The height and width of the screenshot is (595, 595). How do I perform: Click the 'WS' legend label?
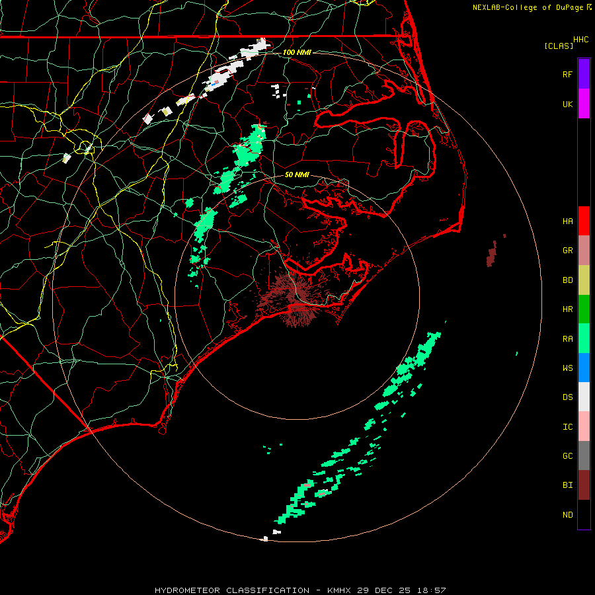(567, 368)
